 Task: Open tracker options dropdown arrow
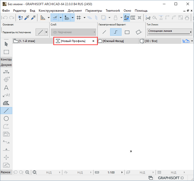tap(73, 18)
